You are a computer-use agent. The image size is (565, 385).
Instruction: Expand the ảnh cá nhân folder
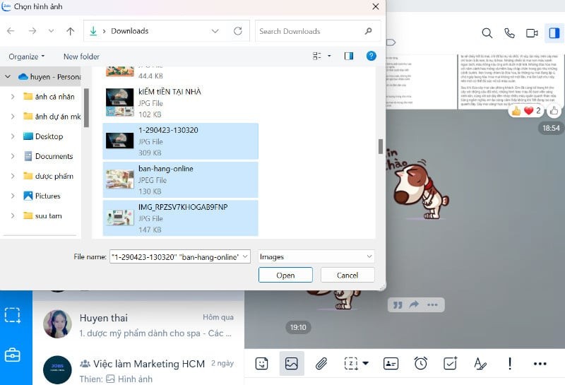tap(13, 97)
